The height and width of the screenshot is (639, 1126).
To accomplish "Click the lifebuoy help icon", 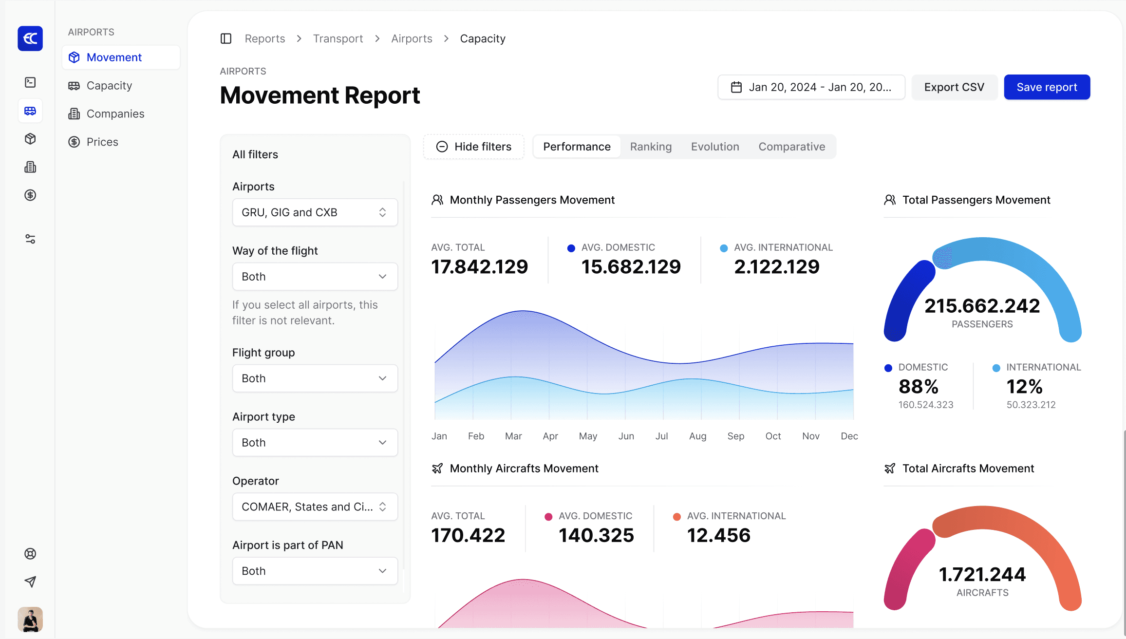I will [x=30, y=554].
